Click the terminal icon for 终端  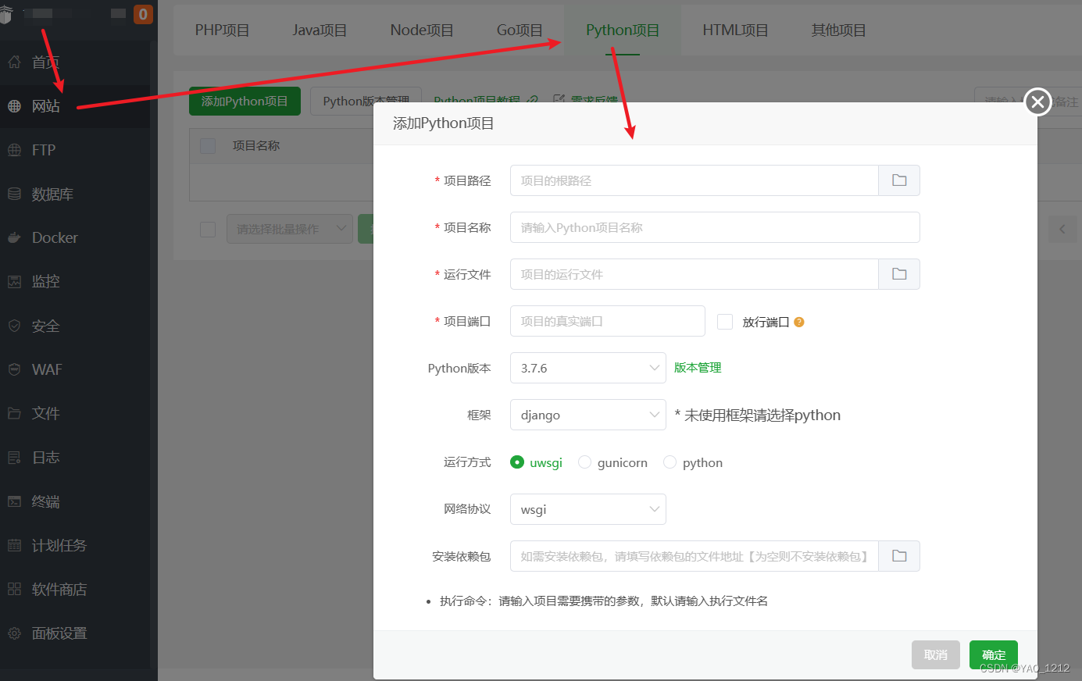point(14,501)
